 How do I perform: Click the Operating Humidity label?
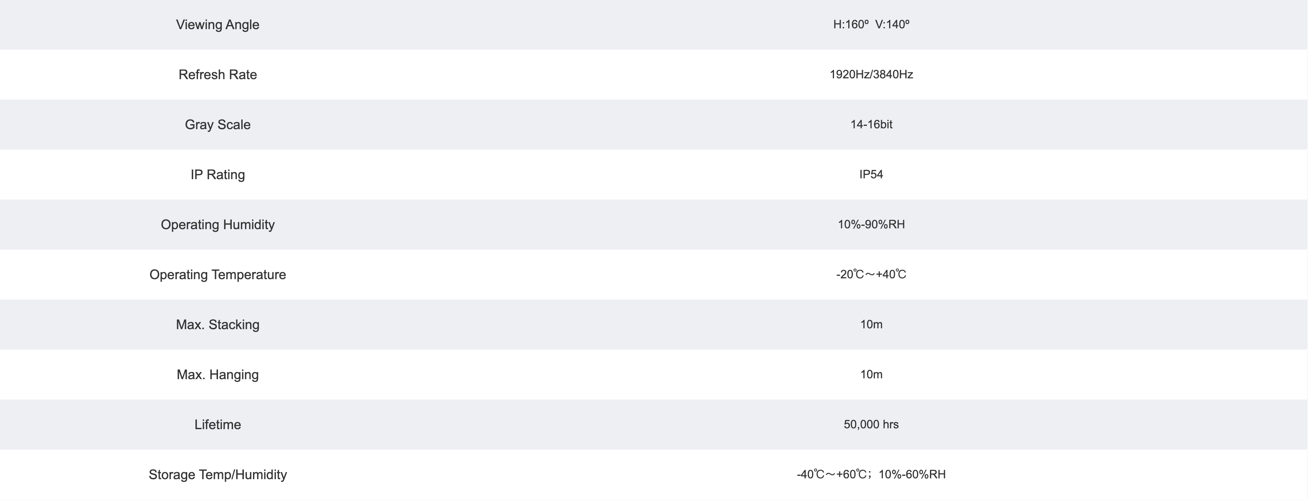[x=217, y=225]
